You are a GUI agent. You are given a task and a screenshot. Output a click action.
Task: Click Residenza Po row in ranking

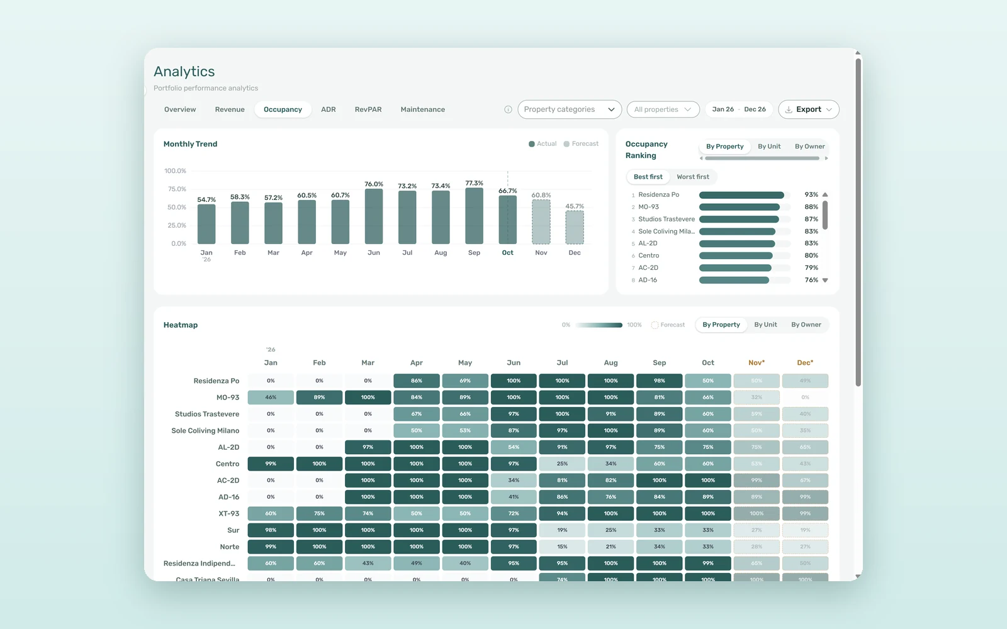725,195
